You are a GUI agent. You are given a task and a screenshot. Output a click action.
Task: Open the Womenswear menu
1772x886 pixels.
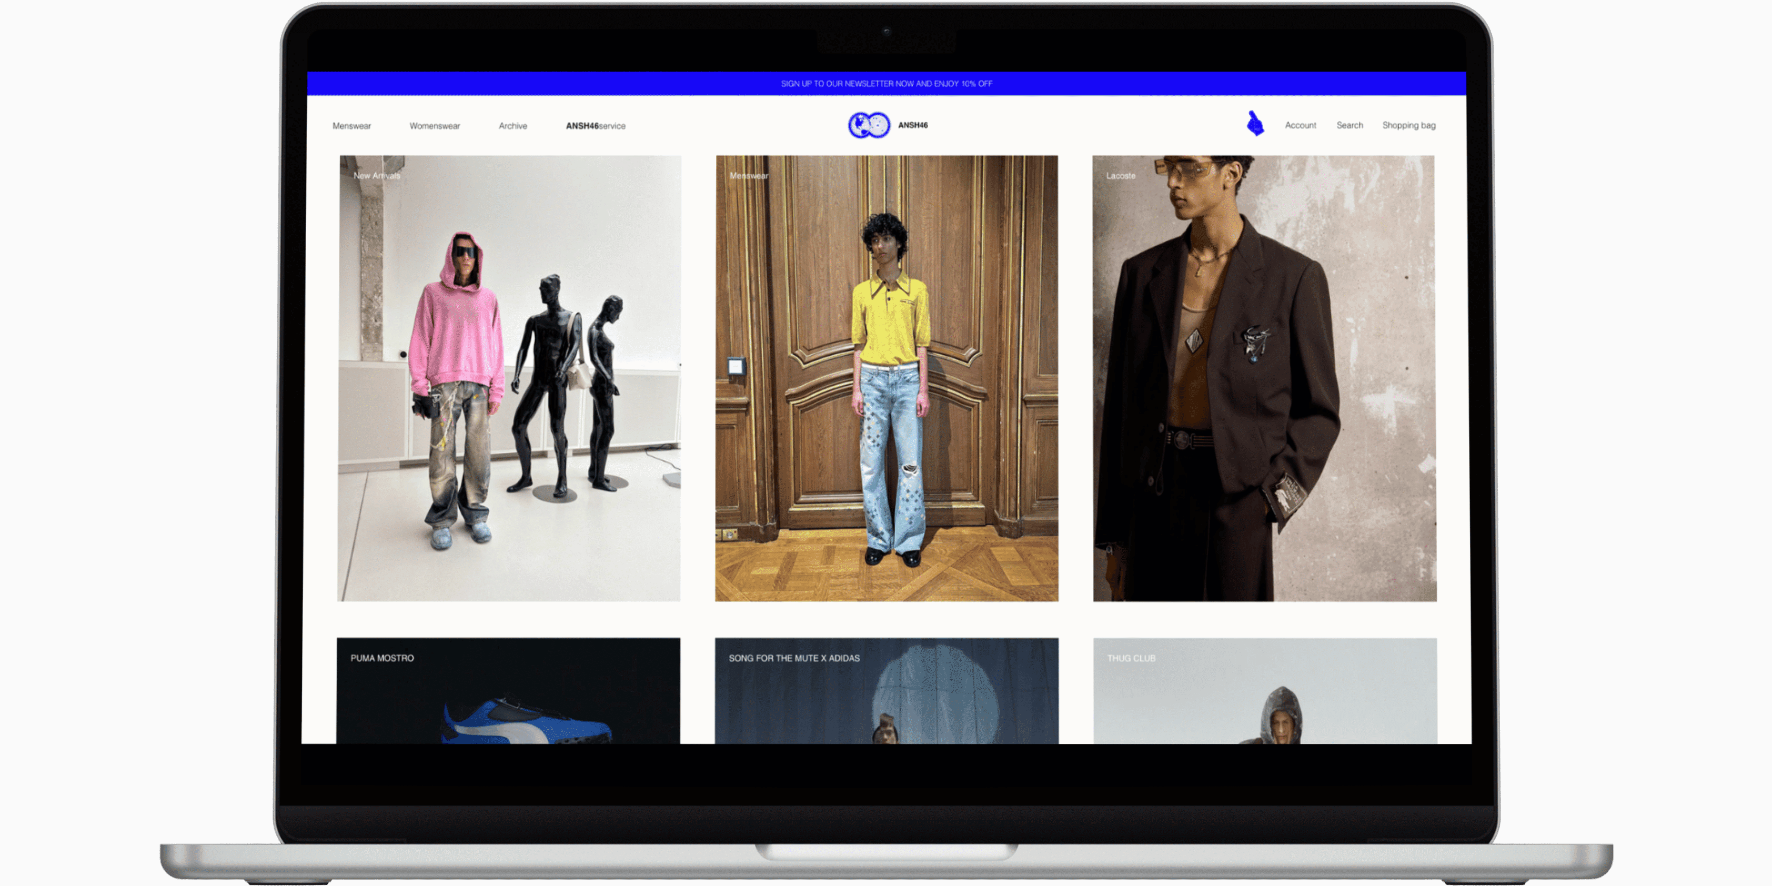435,126
